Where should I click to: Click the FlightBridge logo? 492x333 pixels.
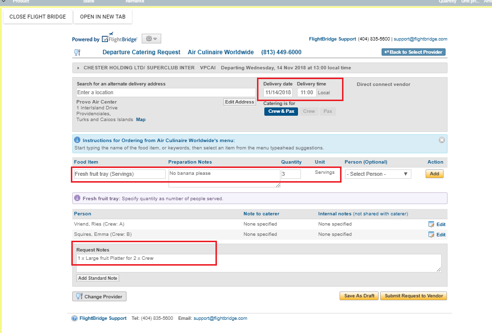pyautogui.click(x=120, y=38)
